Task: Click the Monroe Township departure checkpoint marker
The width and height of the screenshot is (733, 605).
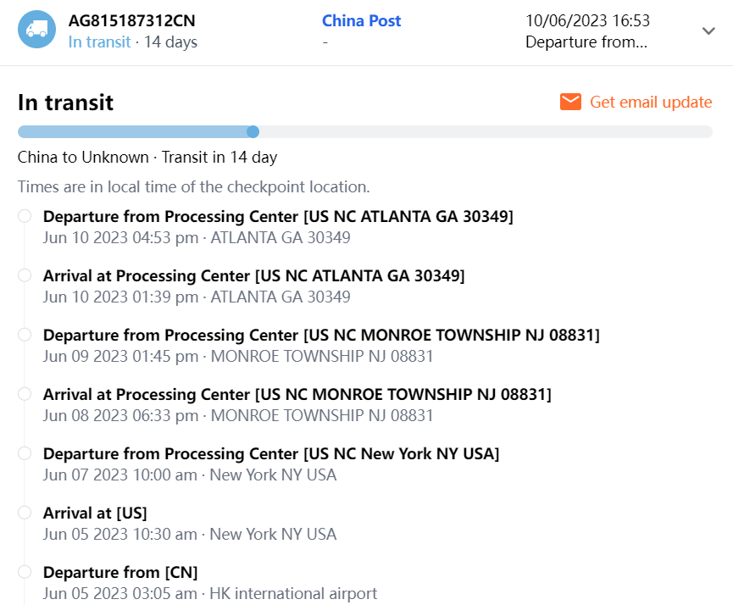Action: pyautogui.click(x=25, y=335)
